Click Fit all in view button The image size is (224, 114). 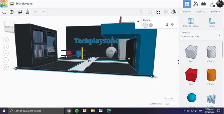6,46
